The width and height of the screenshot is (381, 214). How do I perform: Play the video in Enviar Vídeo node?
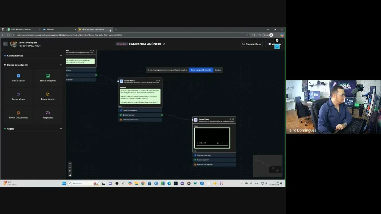click(x=197, y=143)
